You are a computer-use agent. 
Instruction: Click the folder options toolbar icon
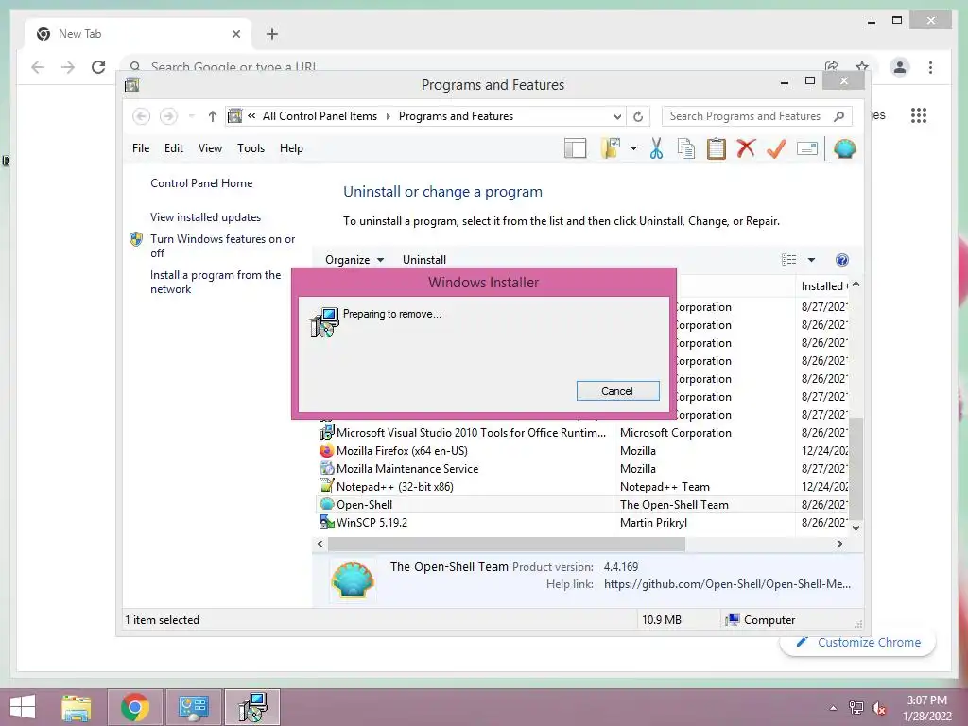(610, 148)
